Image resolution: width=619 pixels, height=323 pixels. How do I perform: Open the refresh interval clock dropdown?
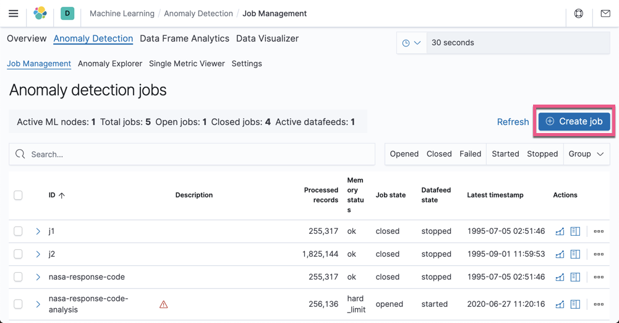coord(411,43)
